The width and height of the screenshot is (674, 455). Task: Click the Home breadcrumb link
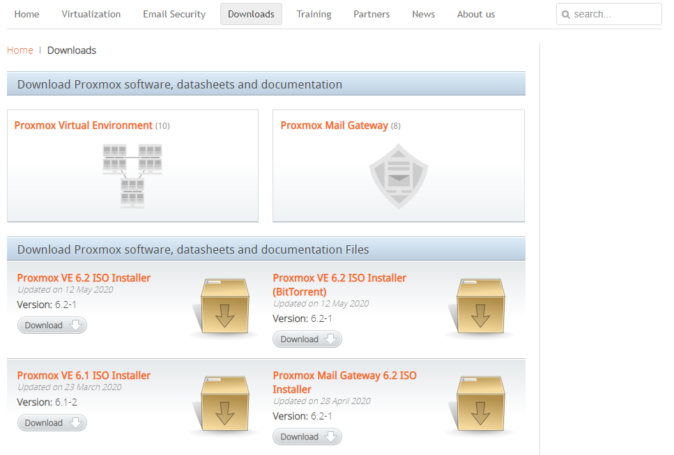(20, 50)
